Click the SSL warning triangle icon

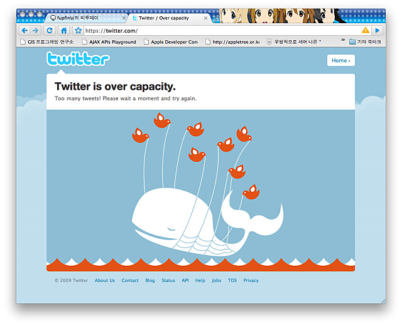366,31
